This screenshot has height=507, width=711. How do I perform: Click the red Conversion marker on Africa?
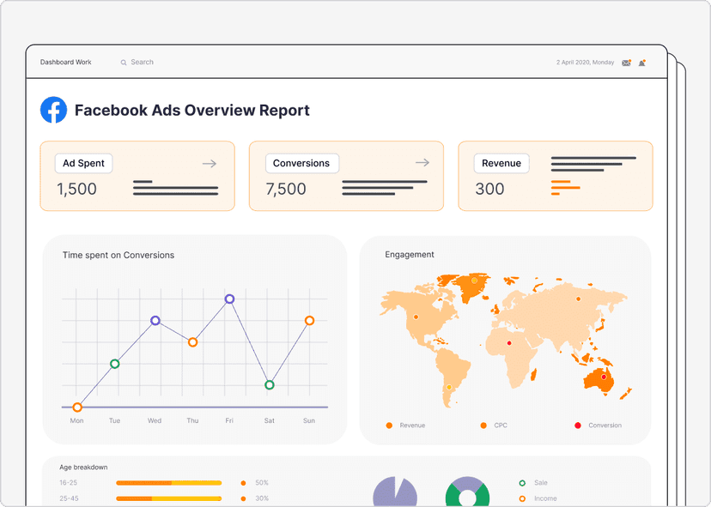click(x=509, y=342)
